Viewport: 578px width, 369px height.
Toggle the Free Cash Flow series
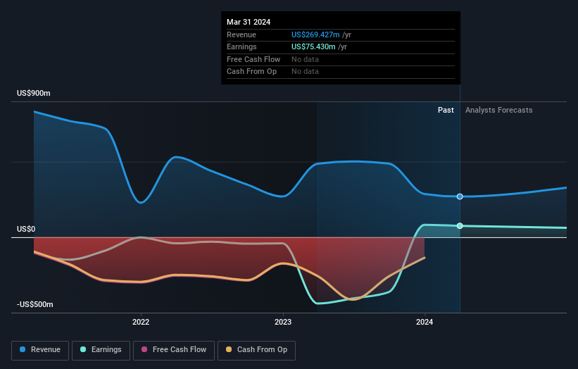pyautogui.click(x=174, y=350)
